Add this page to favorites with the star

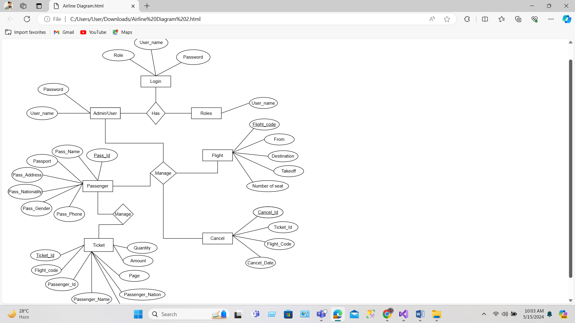point(447,19)
